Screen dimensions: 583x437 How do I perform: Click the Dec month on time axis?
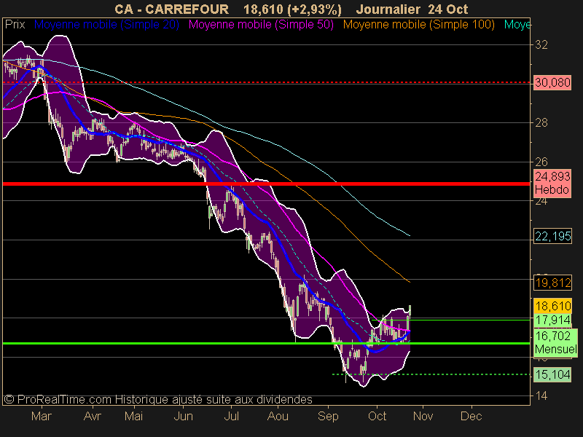pyautogui.click(x=471, y=416)
